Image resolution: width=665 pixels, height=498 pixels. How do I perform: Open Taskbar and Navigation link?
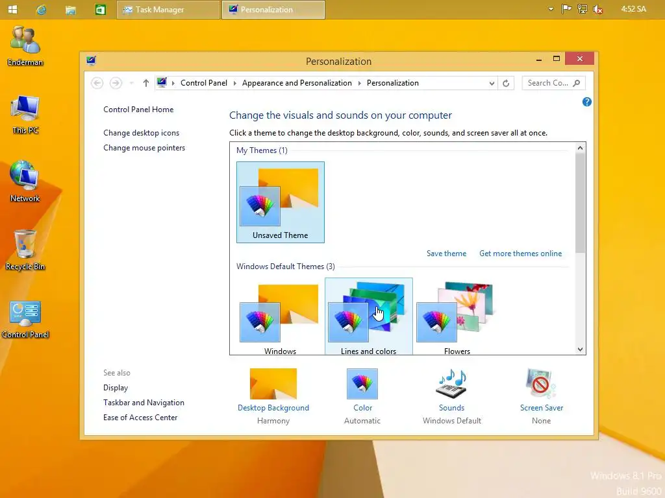click(x=144, y=403)
